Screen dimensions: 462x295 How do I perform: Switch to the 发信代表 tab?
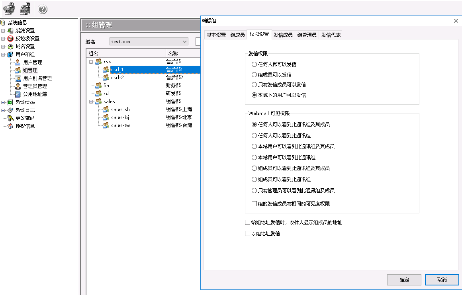click(x=331, y=35)
